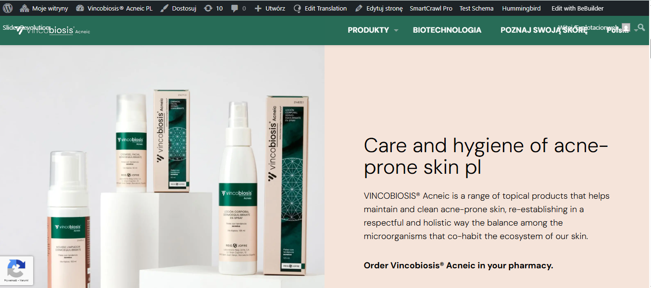Click the updates counter icon showing 10
This screenshot has height=288, width=651.
[208, 8]
